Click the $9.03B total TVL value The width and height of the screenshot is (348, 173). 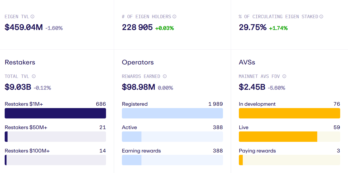(x=18, y=87)
